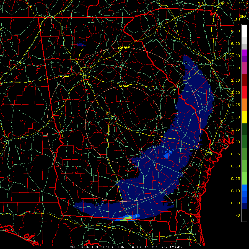This screenshot has height=249, width=249.
Task: Click the 4.00 legend value
Action: (x=235, y=56)
